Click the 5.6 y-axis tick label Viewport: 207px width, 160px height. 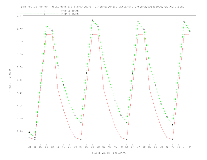click(19, 80)
